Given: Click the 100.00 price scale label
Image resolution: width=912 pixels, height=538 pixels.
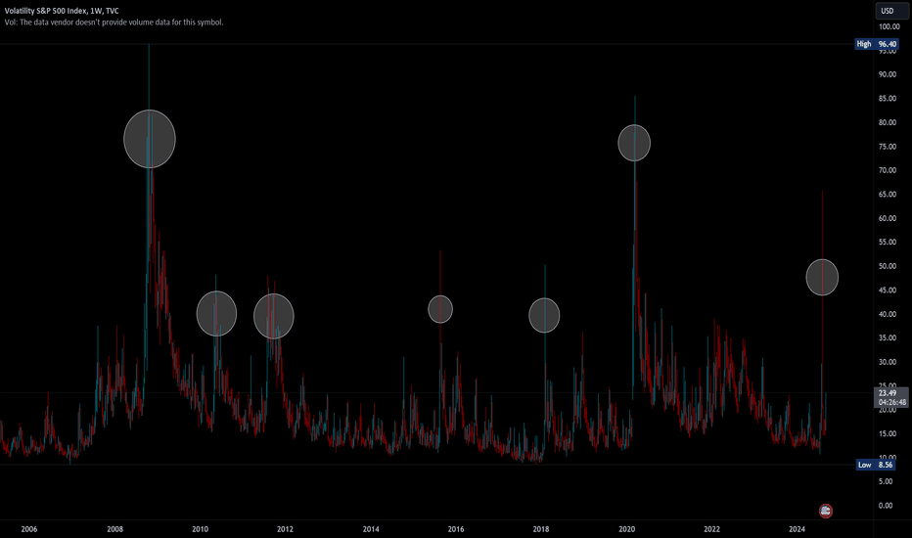Looking at the screenshot, I should (889, 26).
